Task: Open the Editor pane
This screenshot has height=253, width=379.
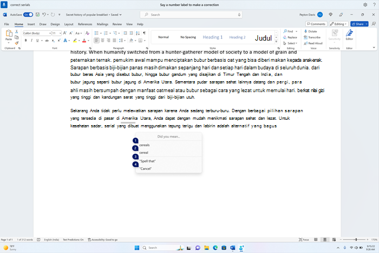Action: (x=349, y=35)
